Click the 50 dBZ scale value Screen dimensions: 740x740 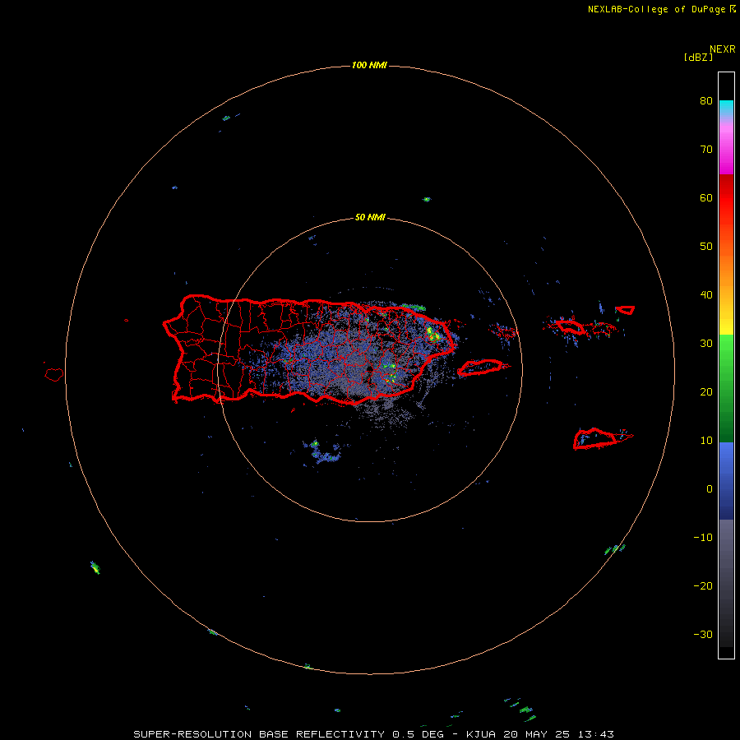pos(706,247)
